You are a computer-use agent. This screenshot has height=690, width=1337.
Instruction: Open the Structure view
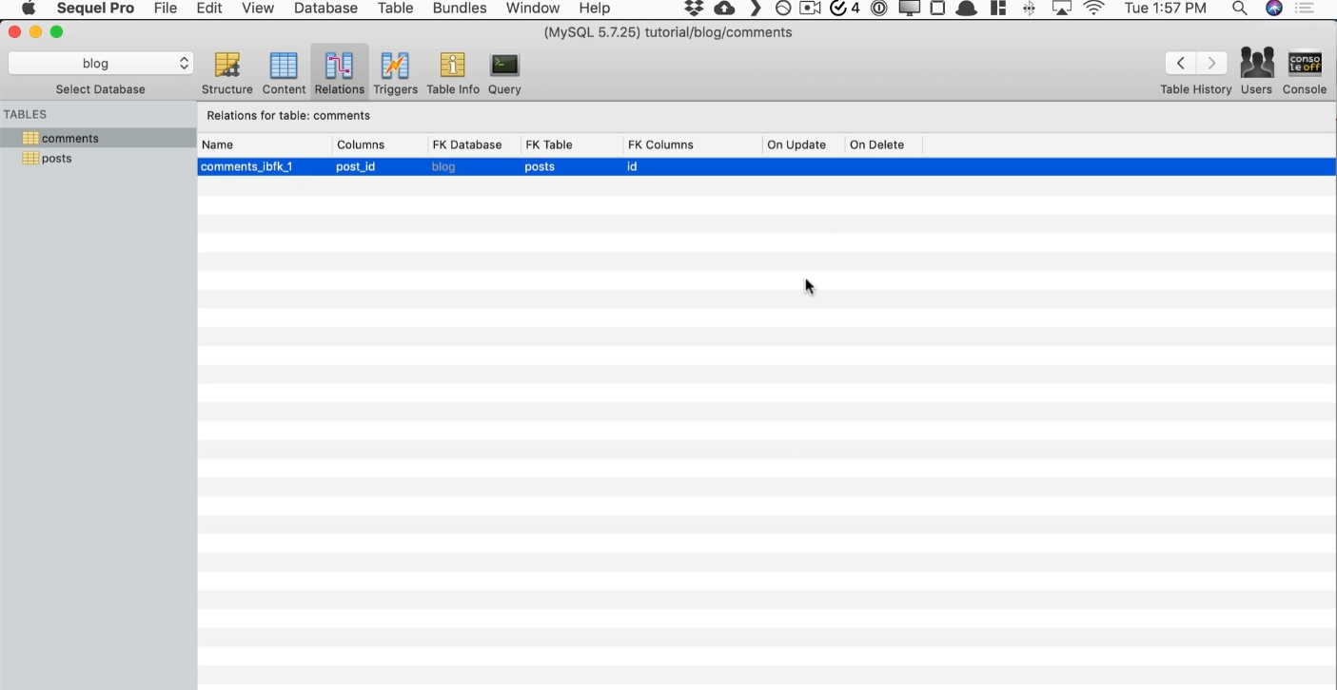(227, 73)
